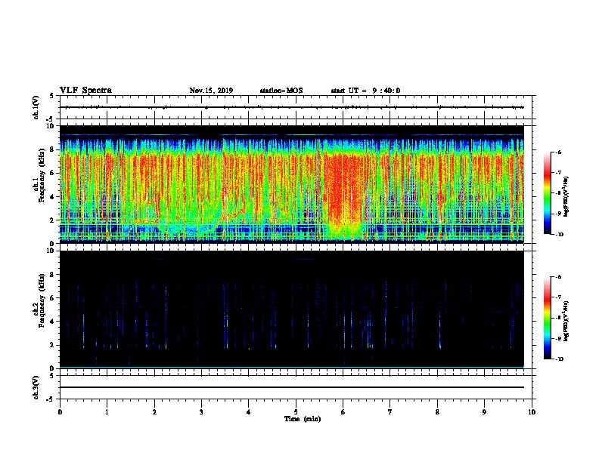The height and width of the screenshot is (462, 599).
Task: Click time-axis tick label "3"
Action: (x=201, y=412)
